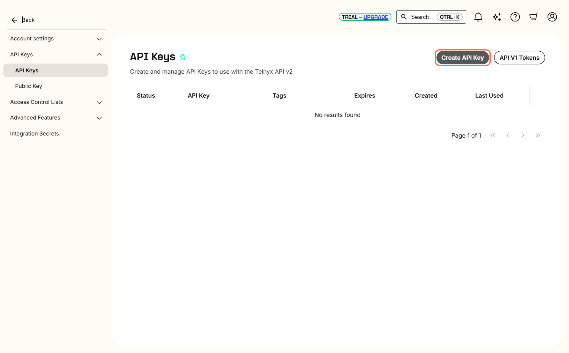This screenshot has height=353, width=569.
Task: Open the AI assistant sparkle icon
Action: pos(497,17)
